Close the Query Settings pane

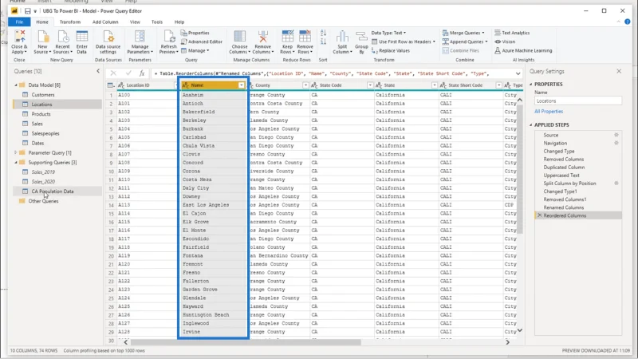619,71
